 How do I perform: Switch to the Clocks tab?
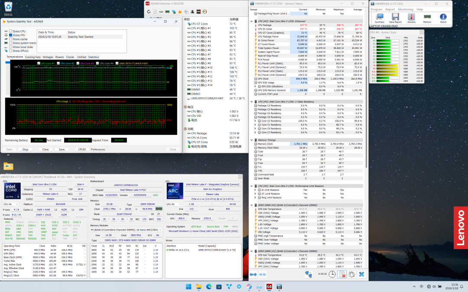70,57
